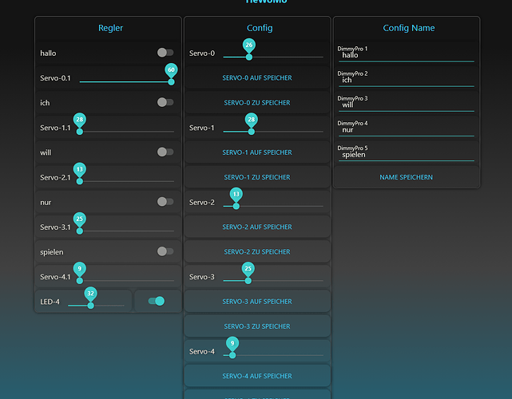Click SERVO-1 AUF SPEICHER button
Screen dimensions: 512x399
click(256, 152)
